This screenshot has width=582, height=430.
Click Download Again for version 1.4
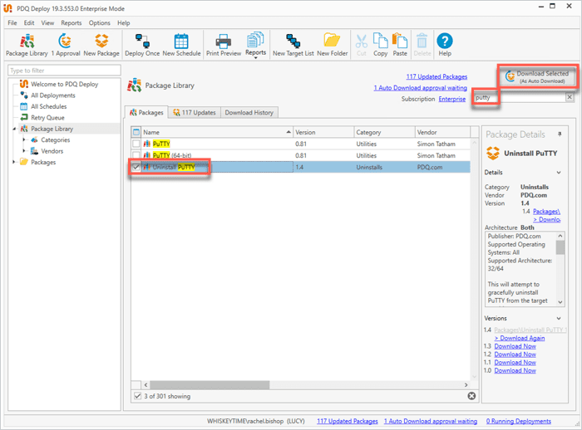coord(520,338)
